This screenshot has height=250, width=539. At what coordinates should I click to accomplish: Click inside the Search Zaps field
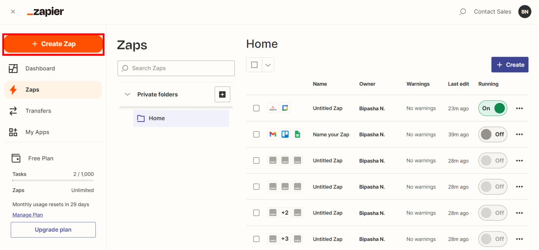[176, 68]
